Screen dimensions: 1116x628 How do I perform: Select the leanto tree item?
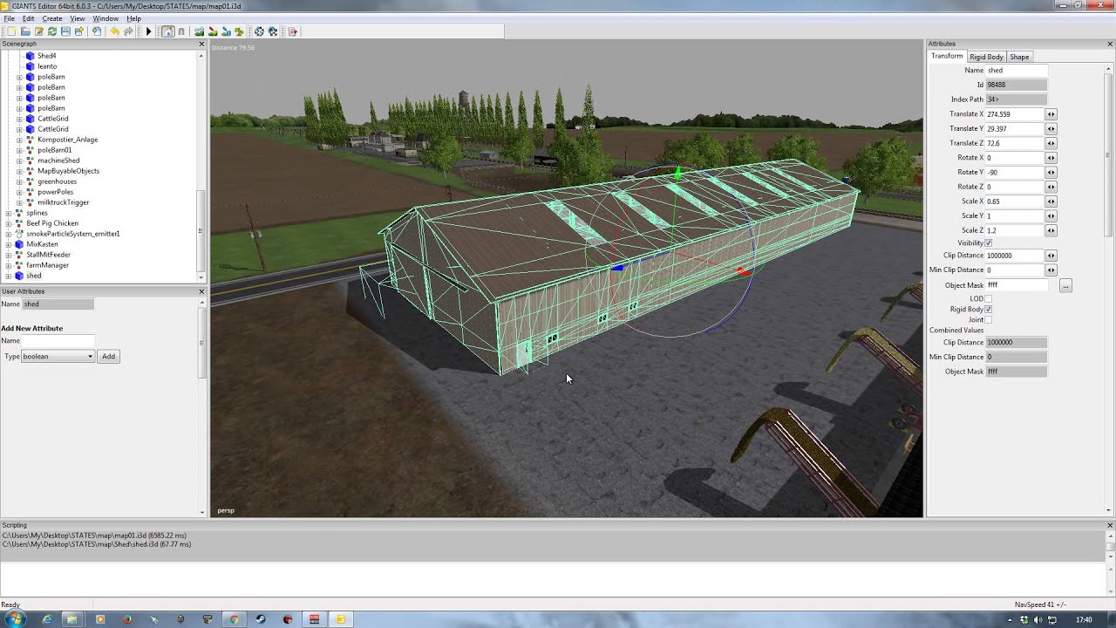pos(47,66)
